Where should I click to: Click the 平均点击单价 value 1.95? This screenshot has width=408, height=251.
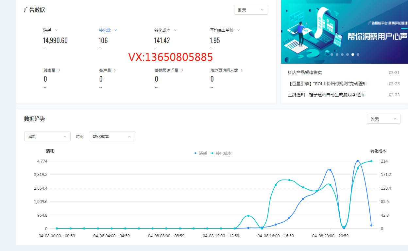click(215, 40)
